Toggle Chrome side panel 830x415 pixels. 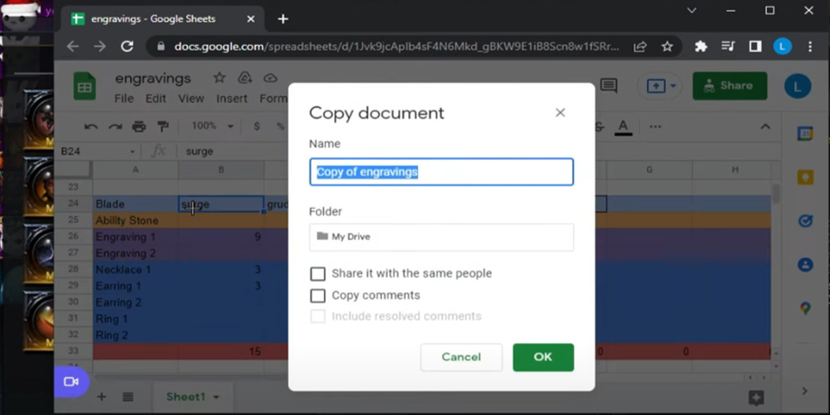(x=755, y=46)
